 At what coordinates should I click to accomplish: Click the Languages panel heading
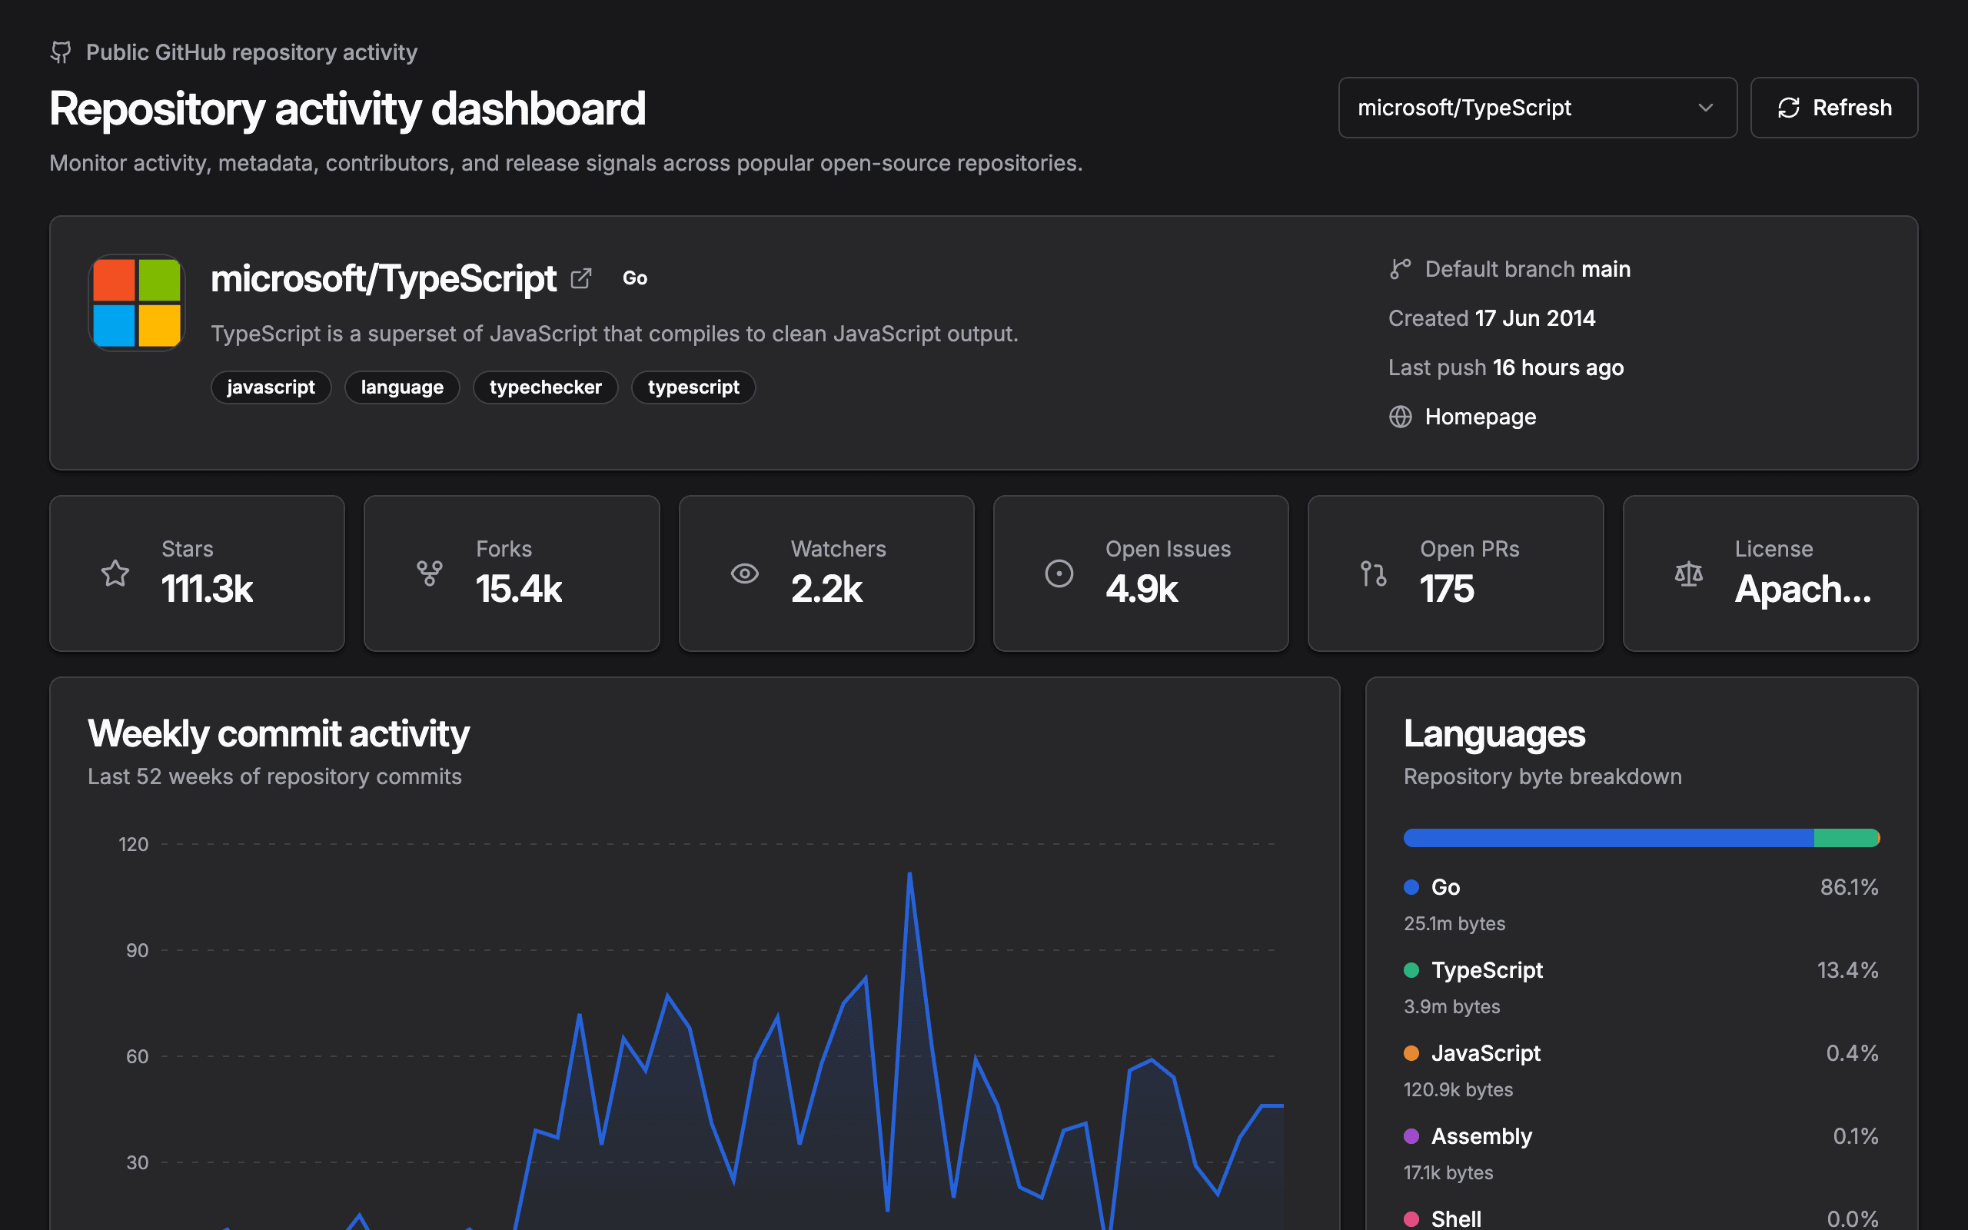point(1494,733)
